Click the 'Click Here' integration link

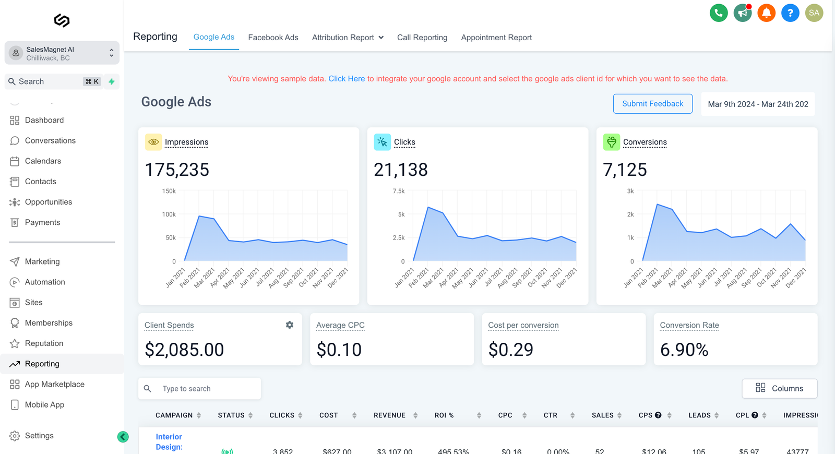coord(347,79)
